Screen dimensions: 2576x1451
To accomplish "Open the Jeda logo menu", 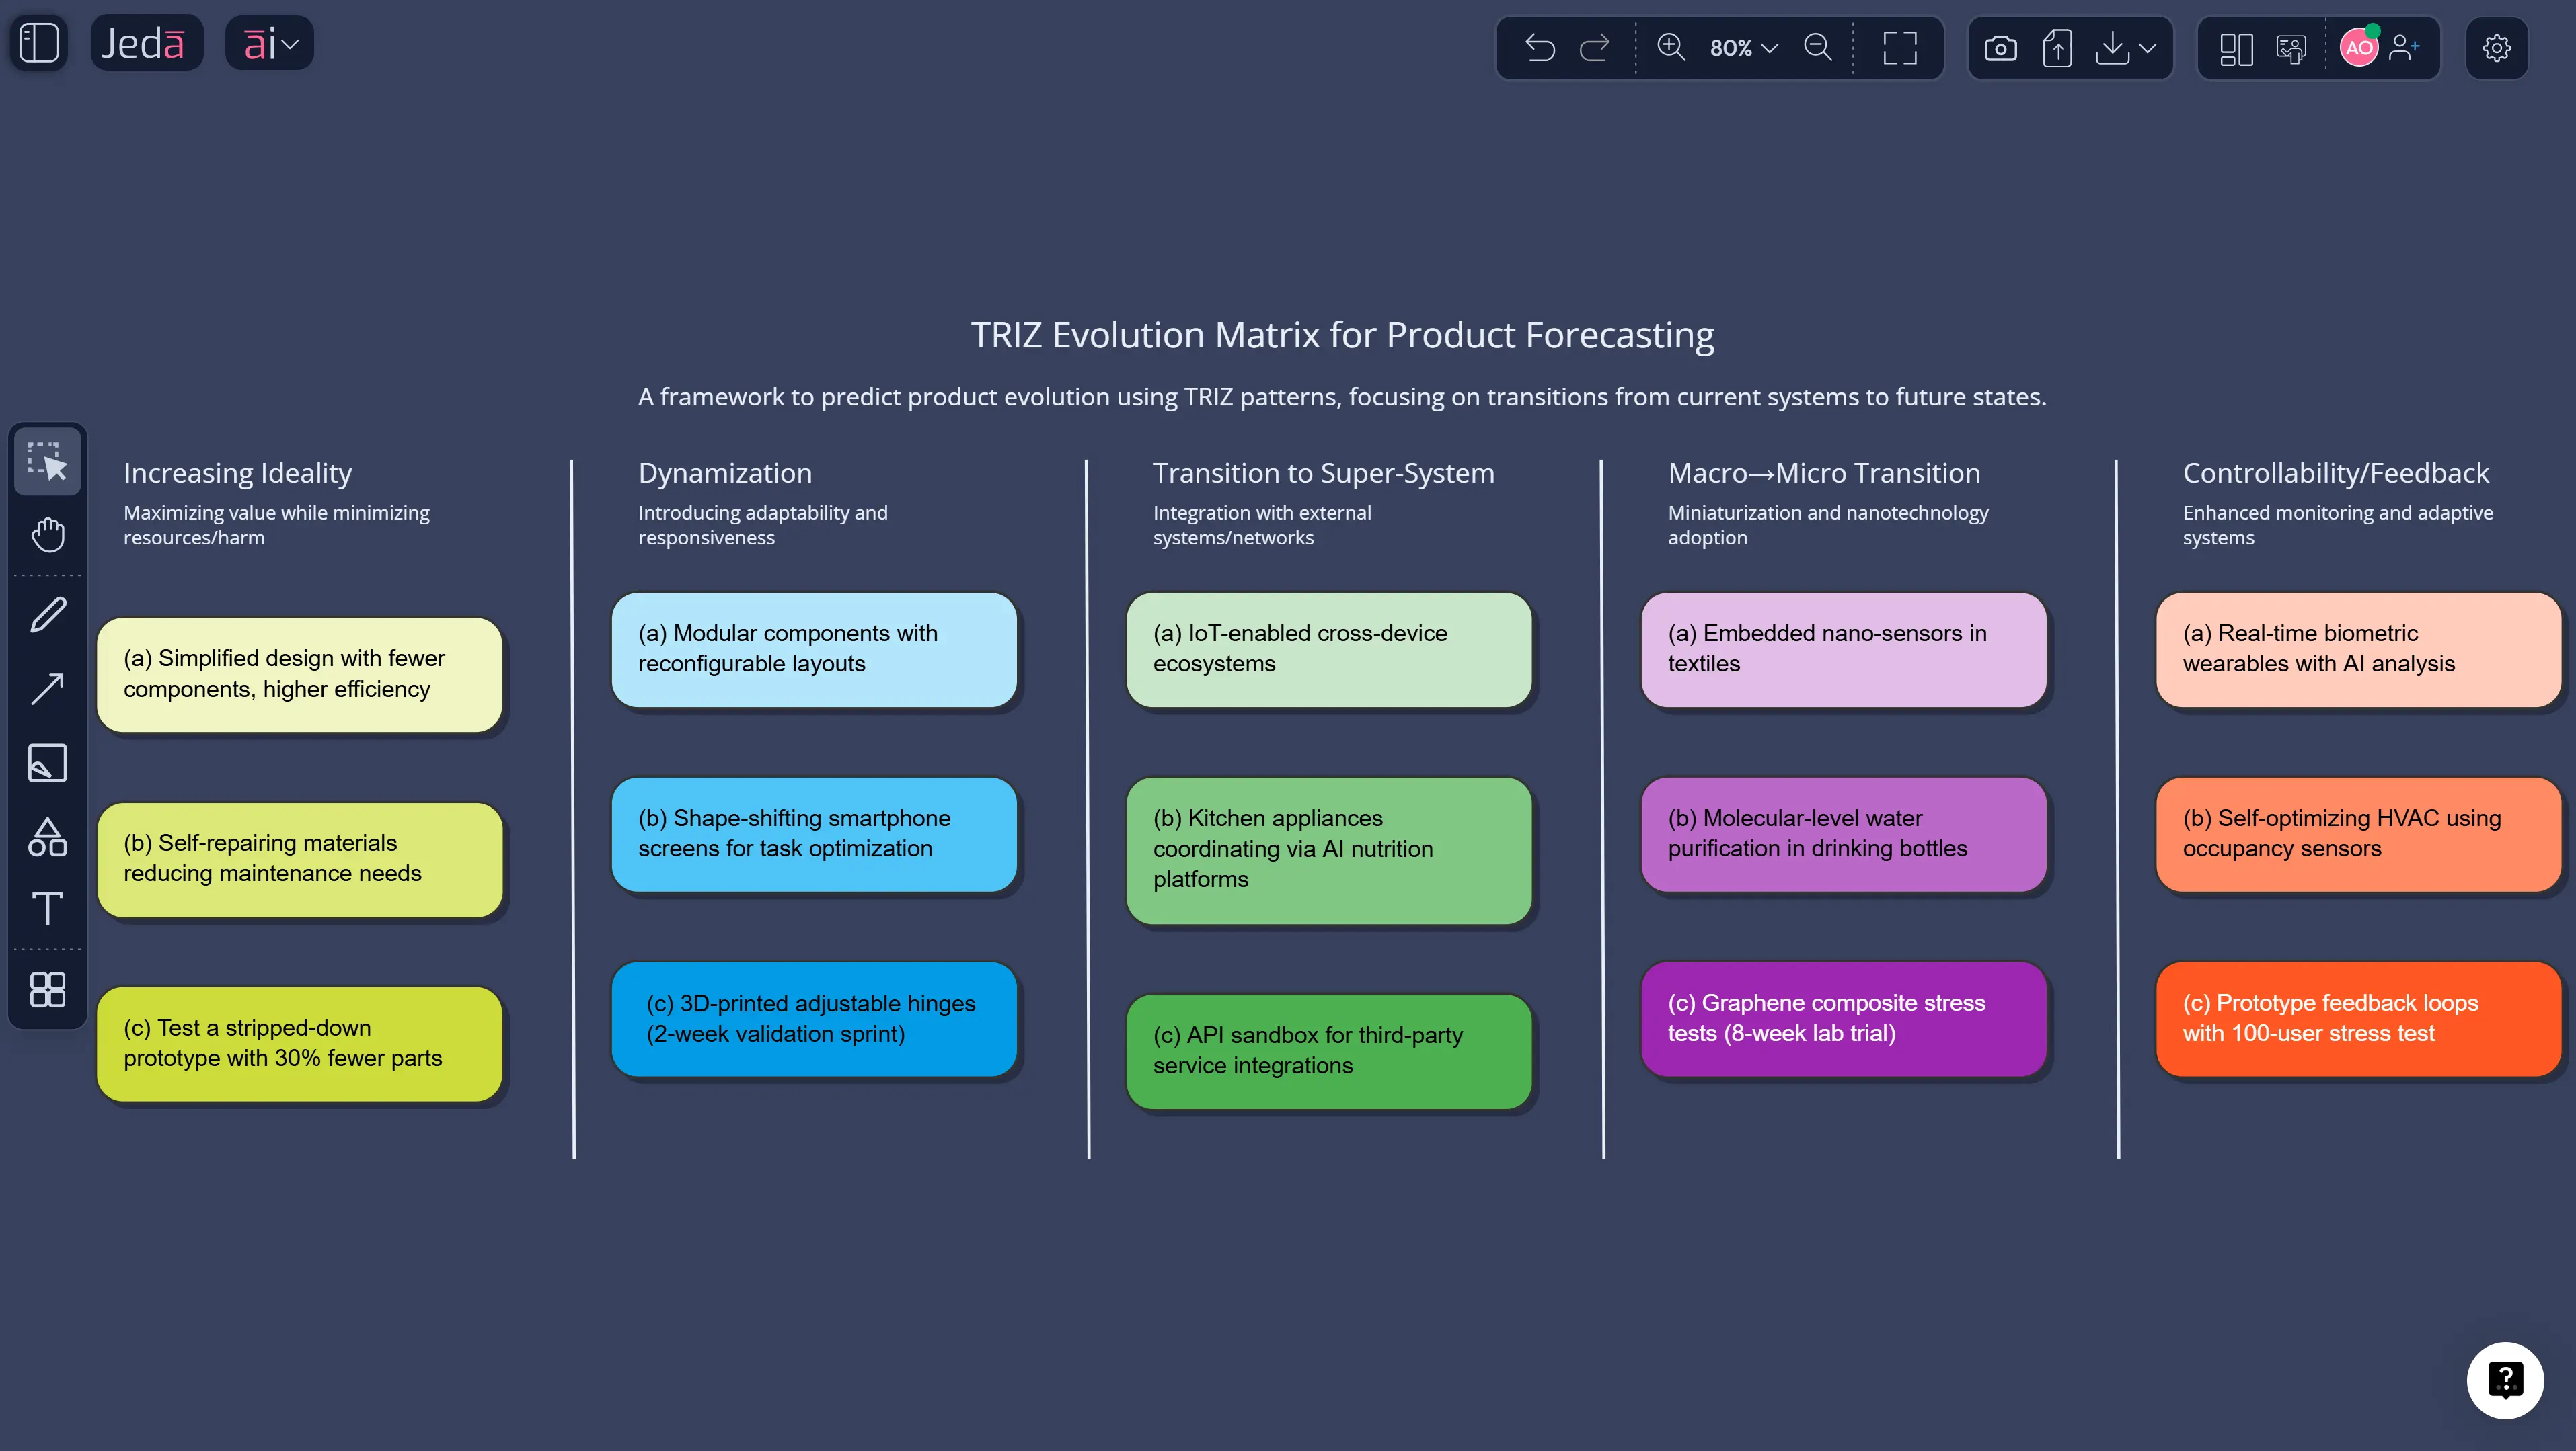I will coord(146,42).
